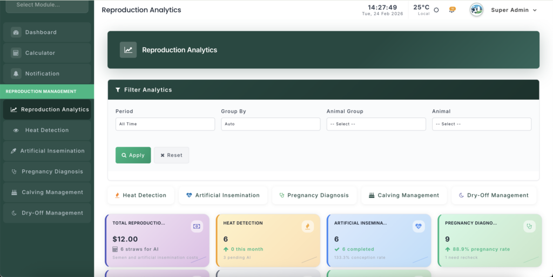Screen dimensions: 553x277
Task: Click the Calculator icon in sidebar
Action: [x=16, y=53]
